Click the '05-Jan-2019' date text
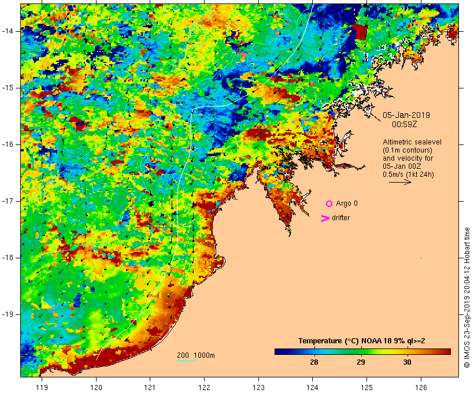474x393 pixels. point(406,115)
